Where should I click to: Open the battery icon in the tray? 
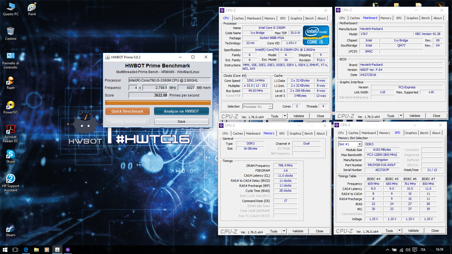pyautogui.click(x=394, y=250)
